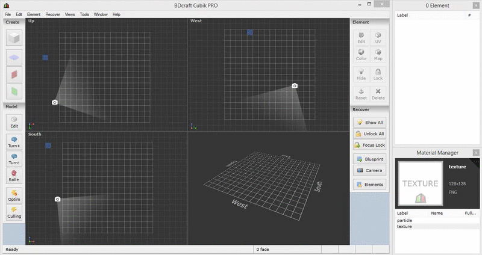
Task: Open the Views menu
Action: pos(70,14)
